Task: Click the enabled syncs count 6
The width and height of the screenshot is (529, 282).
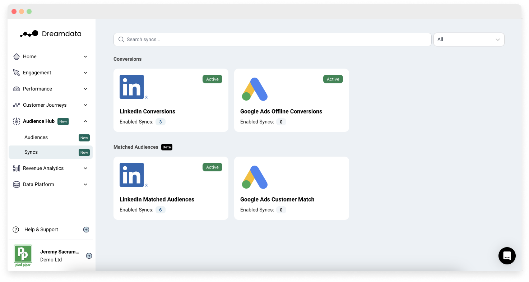Action: click(x=160, y=210)
